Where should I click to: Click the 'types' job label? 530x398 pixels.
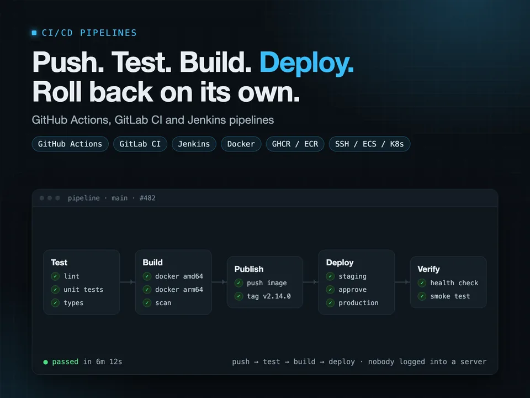(x=73, y=303)
